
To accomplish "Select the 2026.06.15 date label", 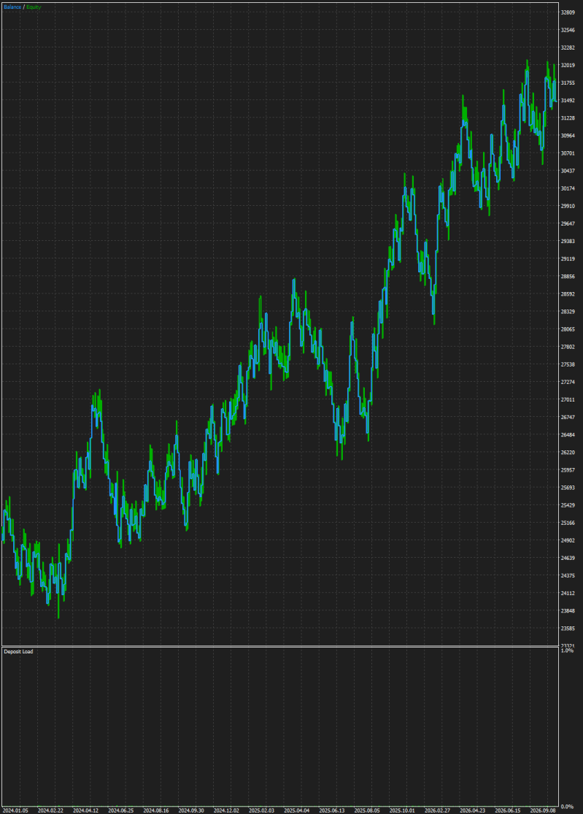I will (x=508, y=811).
